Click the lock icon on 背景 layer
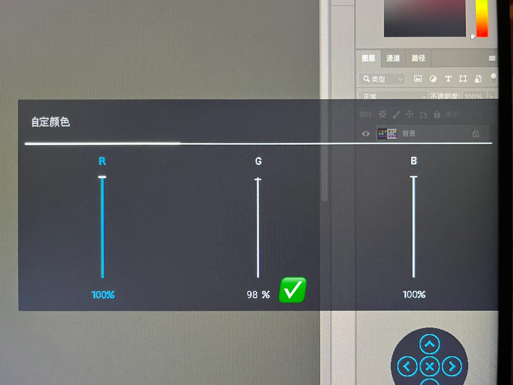Screen dimensions: 513x385 (476, 134)
